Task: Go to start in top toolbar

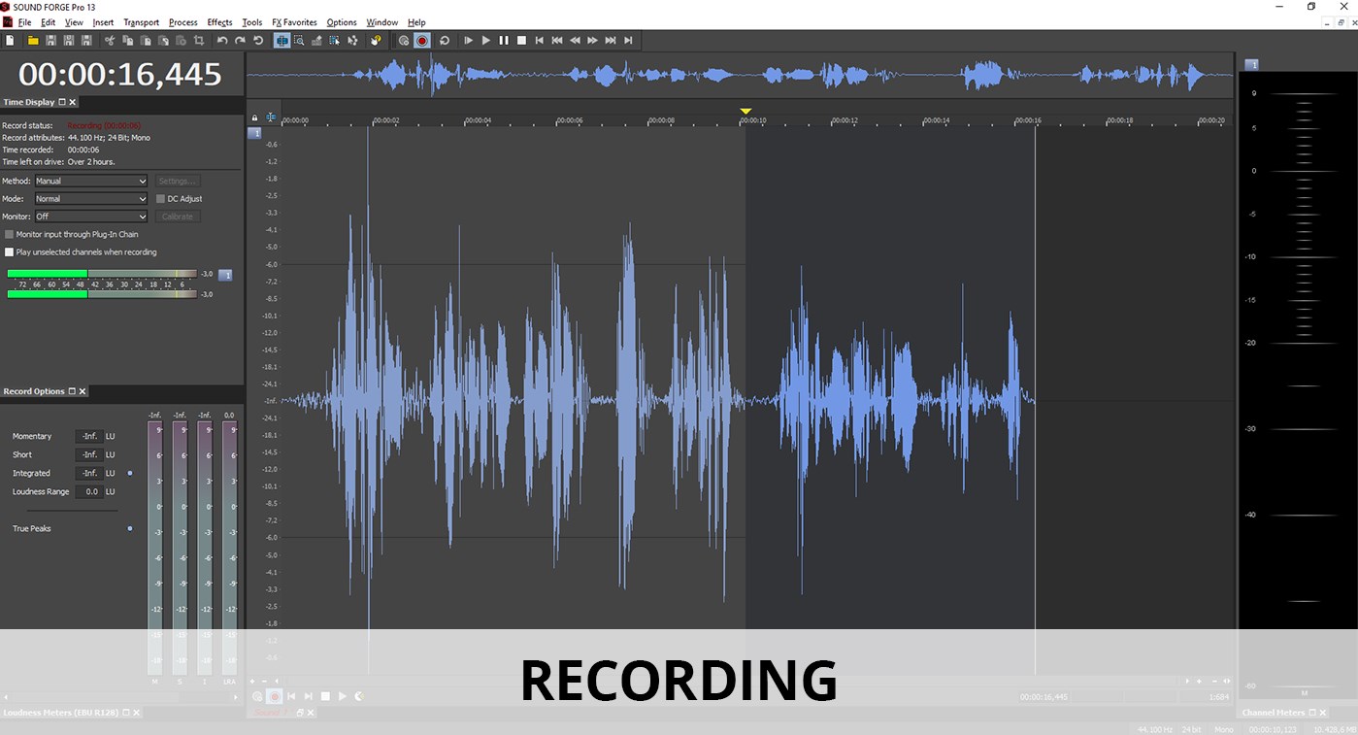Action: pyautogui.click(x=539, y=40)
